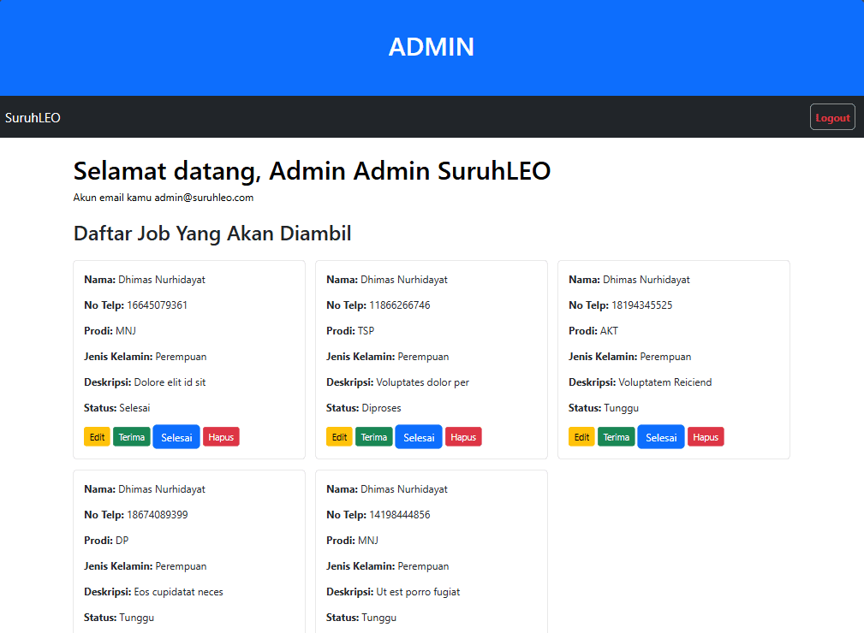Click 'Prodi: AKT' text
Image resolution: width=864 pixels, height=633 pixels.
click(593, 331)
